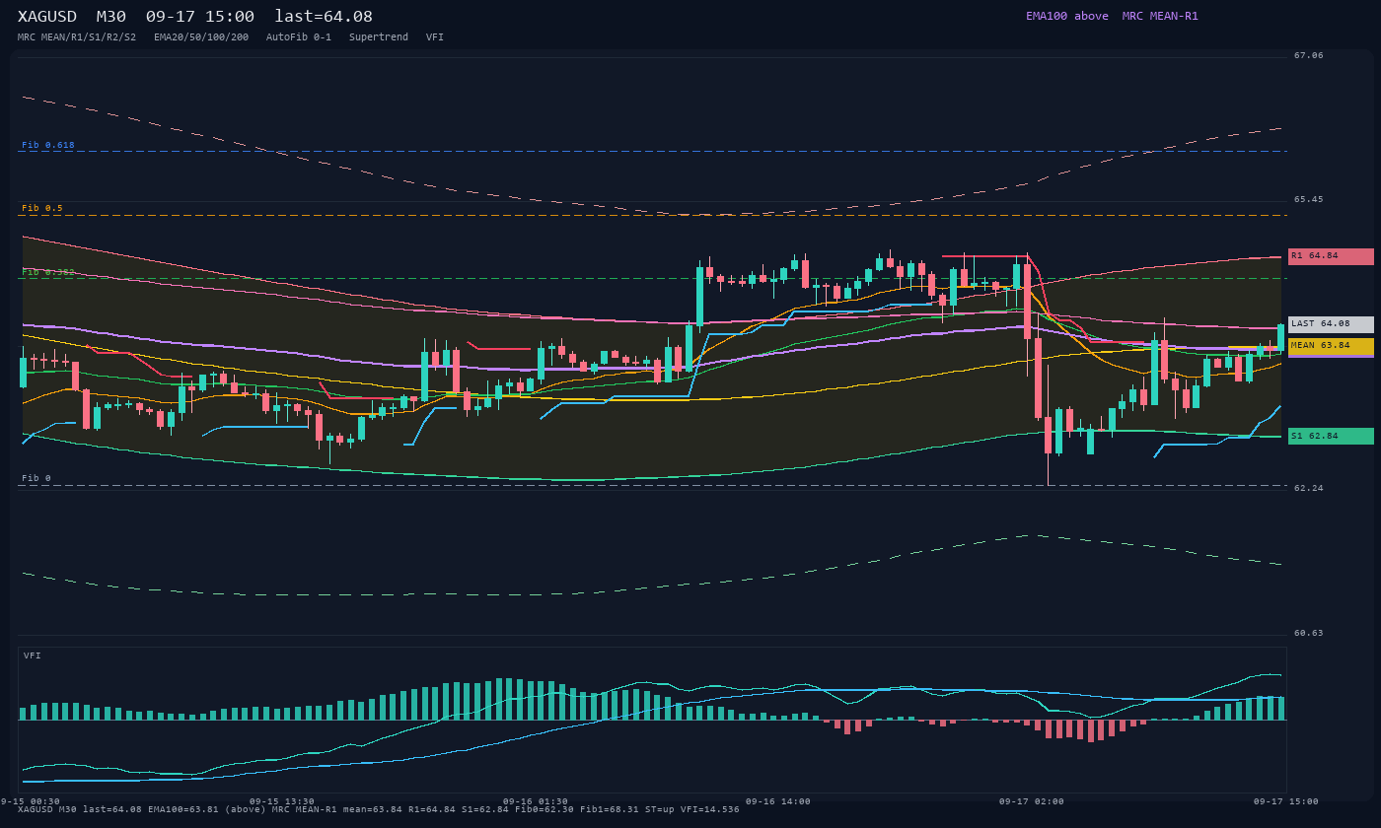Viewport: 1381px width, 828px height.
Task: Click the LAST 64.08 price tag
Action: 1331,324
